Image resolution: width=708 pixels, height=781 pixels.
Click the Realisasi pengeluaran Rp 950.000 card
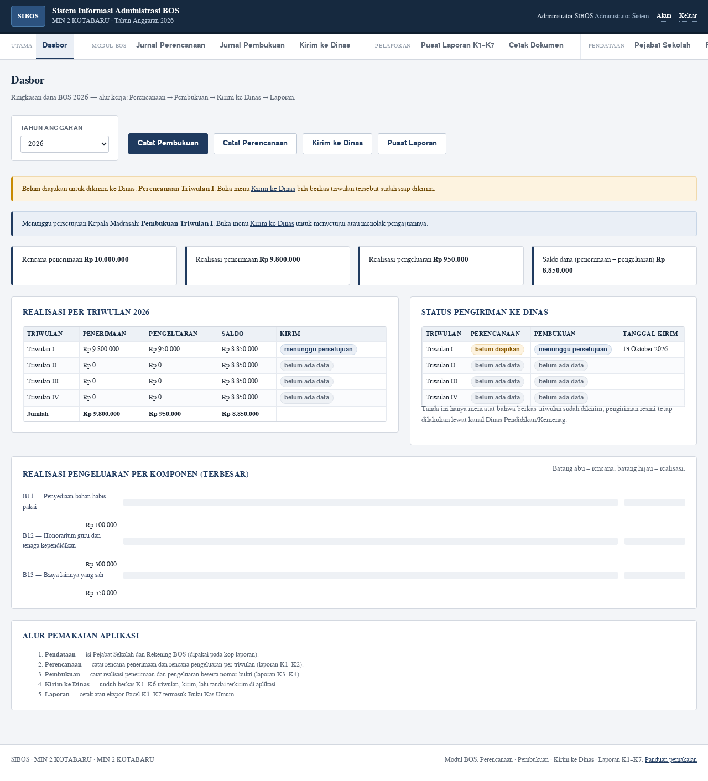(x=441, y=266)
